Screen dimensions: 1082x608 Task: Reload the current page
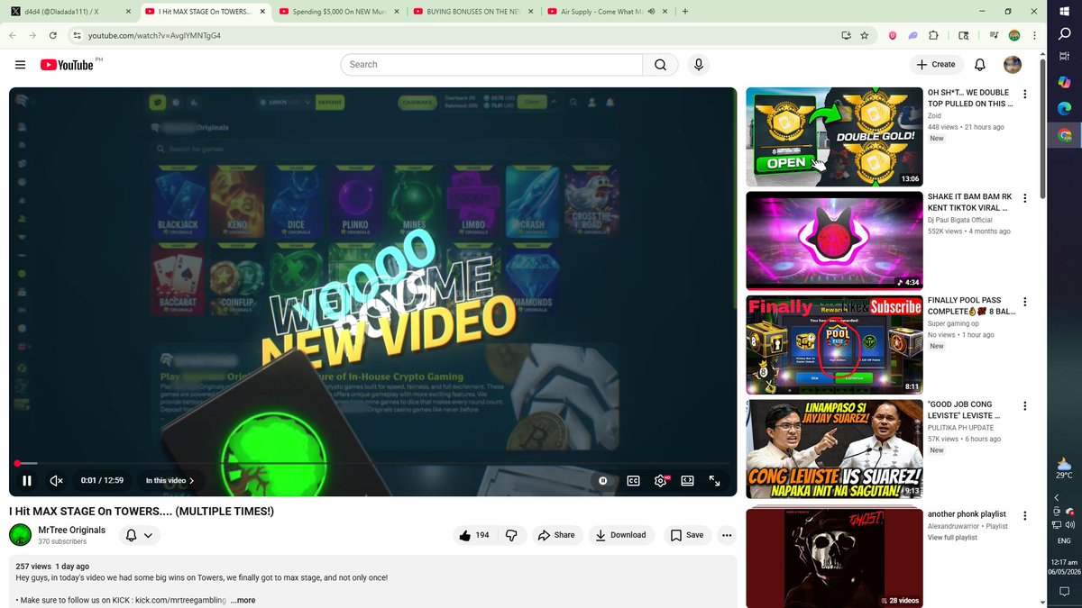[53, 35]
